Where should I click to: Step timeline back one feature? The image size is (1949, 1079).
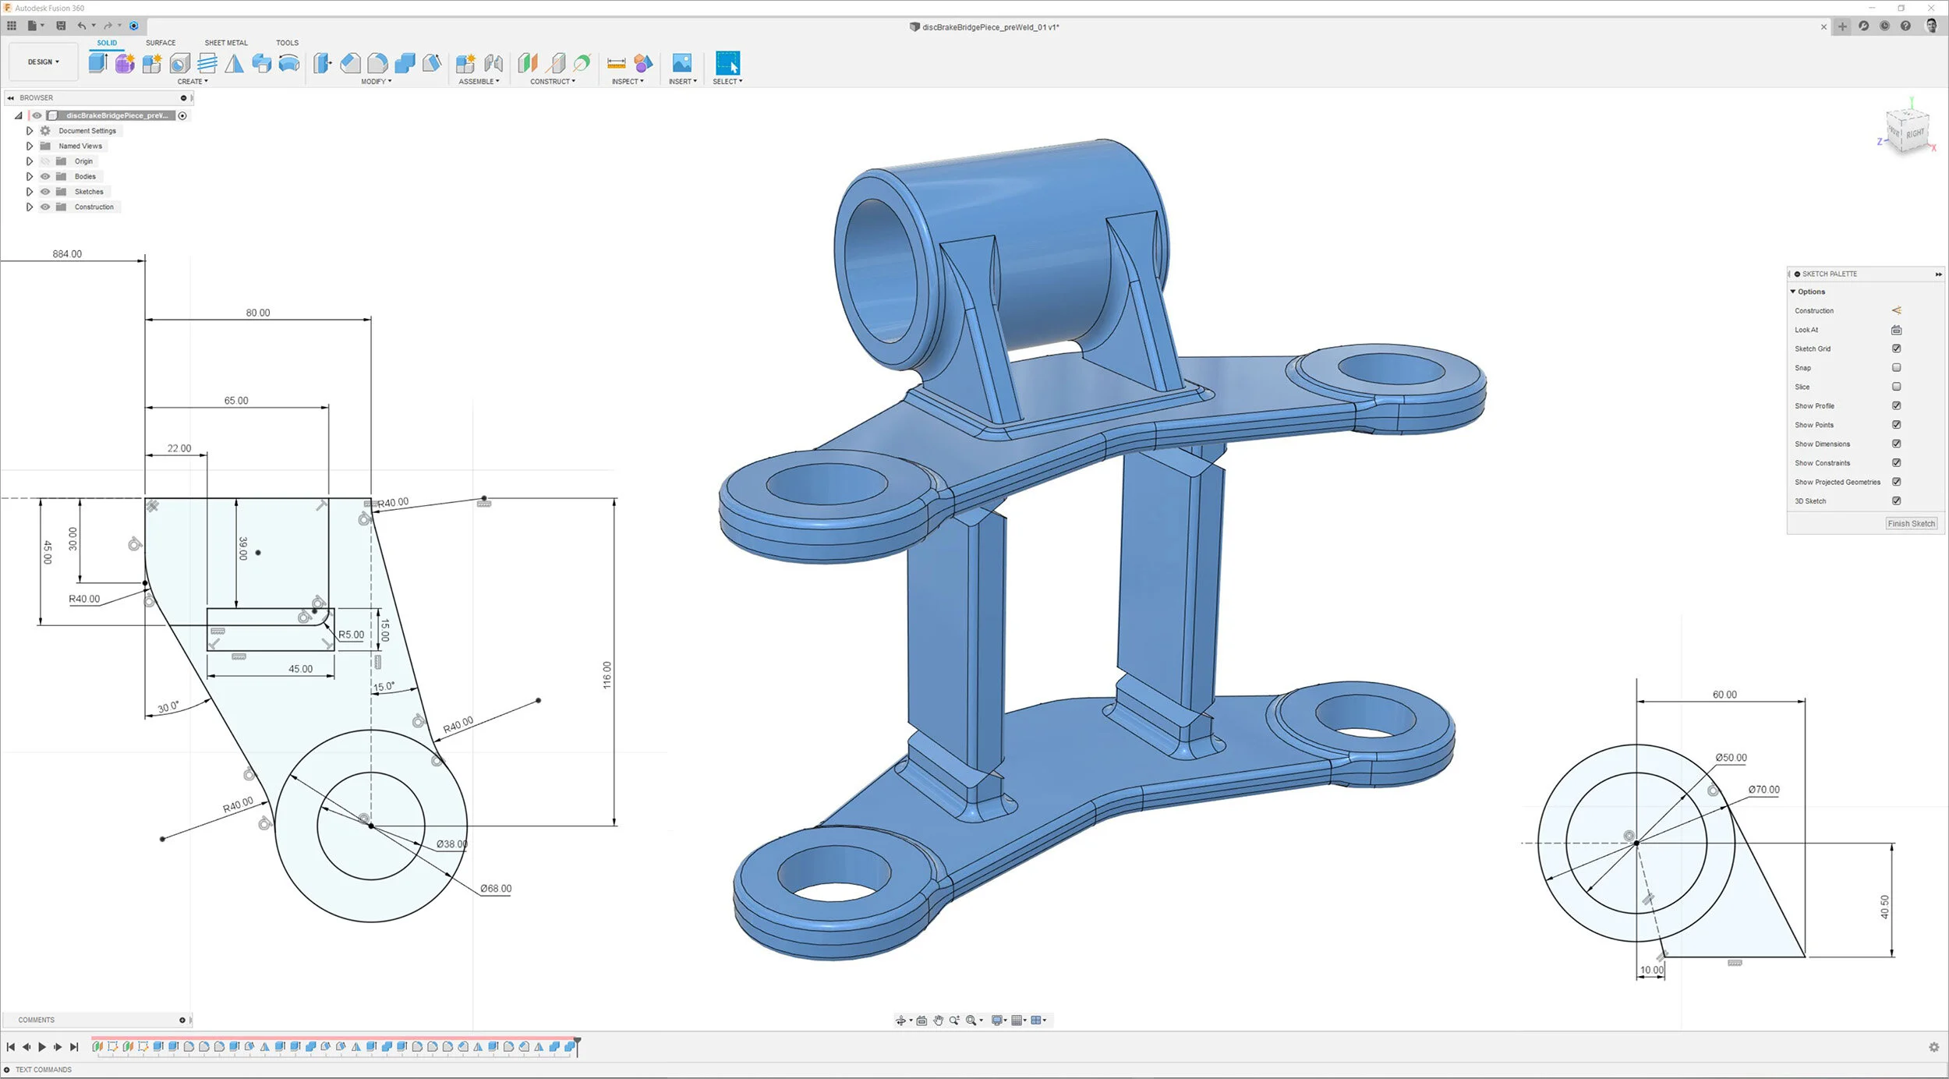coord(27,1047)
